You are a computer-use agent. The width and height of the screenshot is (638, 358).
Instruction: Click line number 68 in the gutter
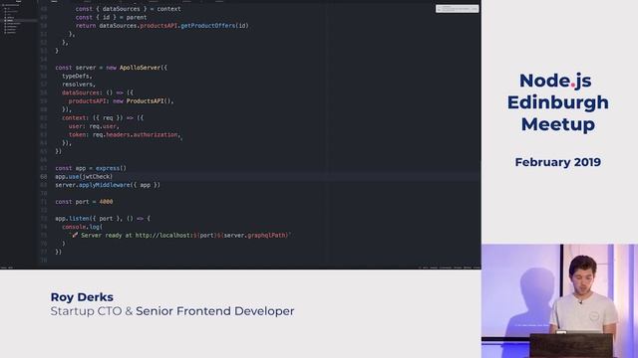(44, 177)
